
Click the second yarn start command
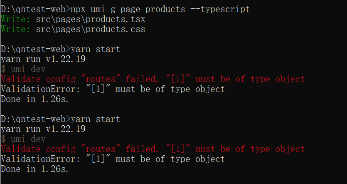[96, 119]
